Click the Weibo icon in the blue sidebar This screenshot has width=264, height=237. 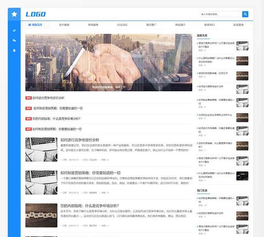coord(14,31)
